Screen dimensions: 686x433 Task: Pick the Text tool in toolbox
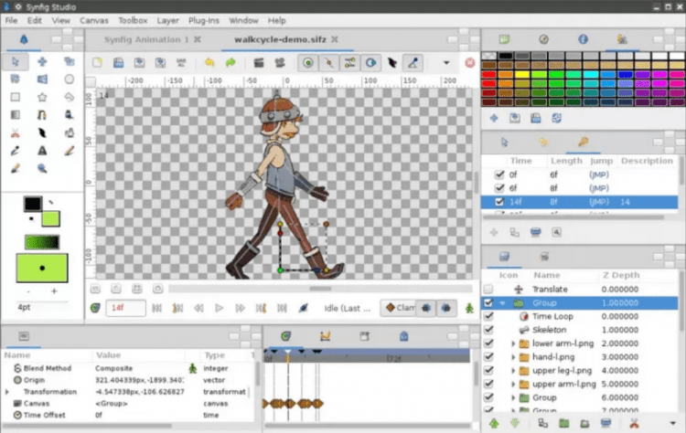(42, 151)
